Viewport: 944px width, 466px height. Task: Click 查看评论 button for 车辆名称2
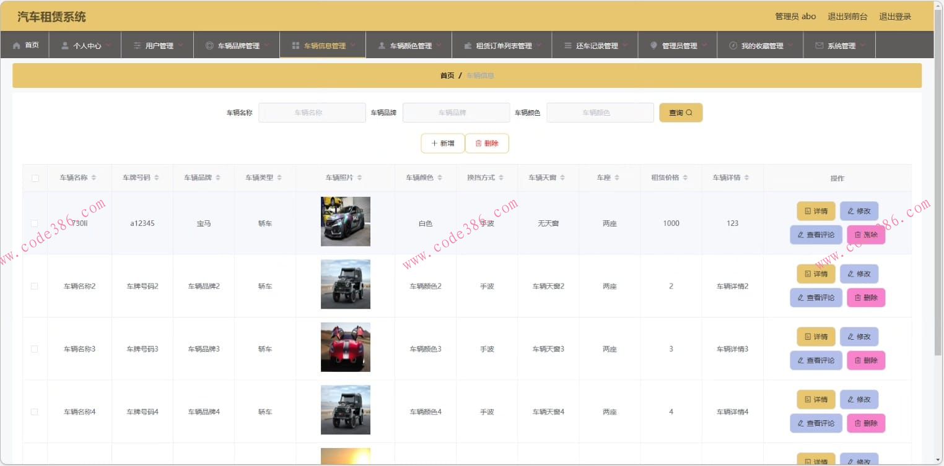(816, 298)
